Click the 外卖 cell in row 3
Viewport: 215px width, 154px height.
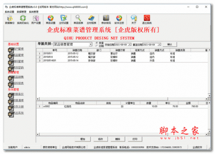(x=159, y=60)
